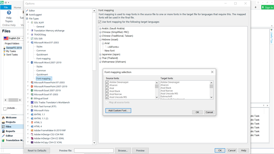Click the Editor pencil icon in options tree
The width and height of the screenshot is (274, 154).
(x=27, y=11)
